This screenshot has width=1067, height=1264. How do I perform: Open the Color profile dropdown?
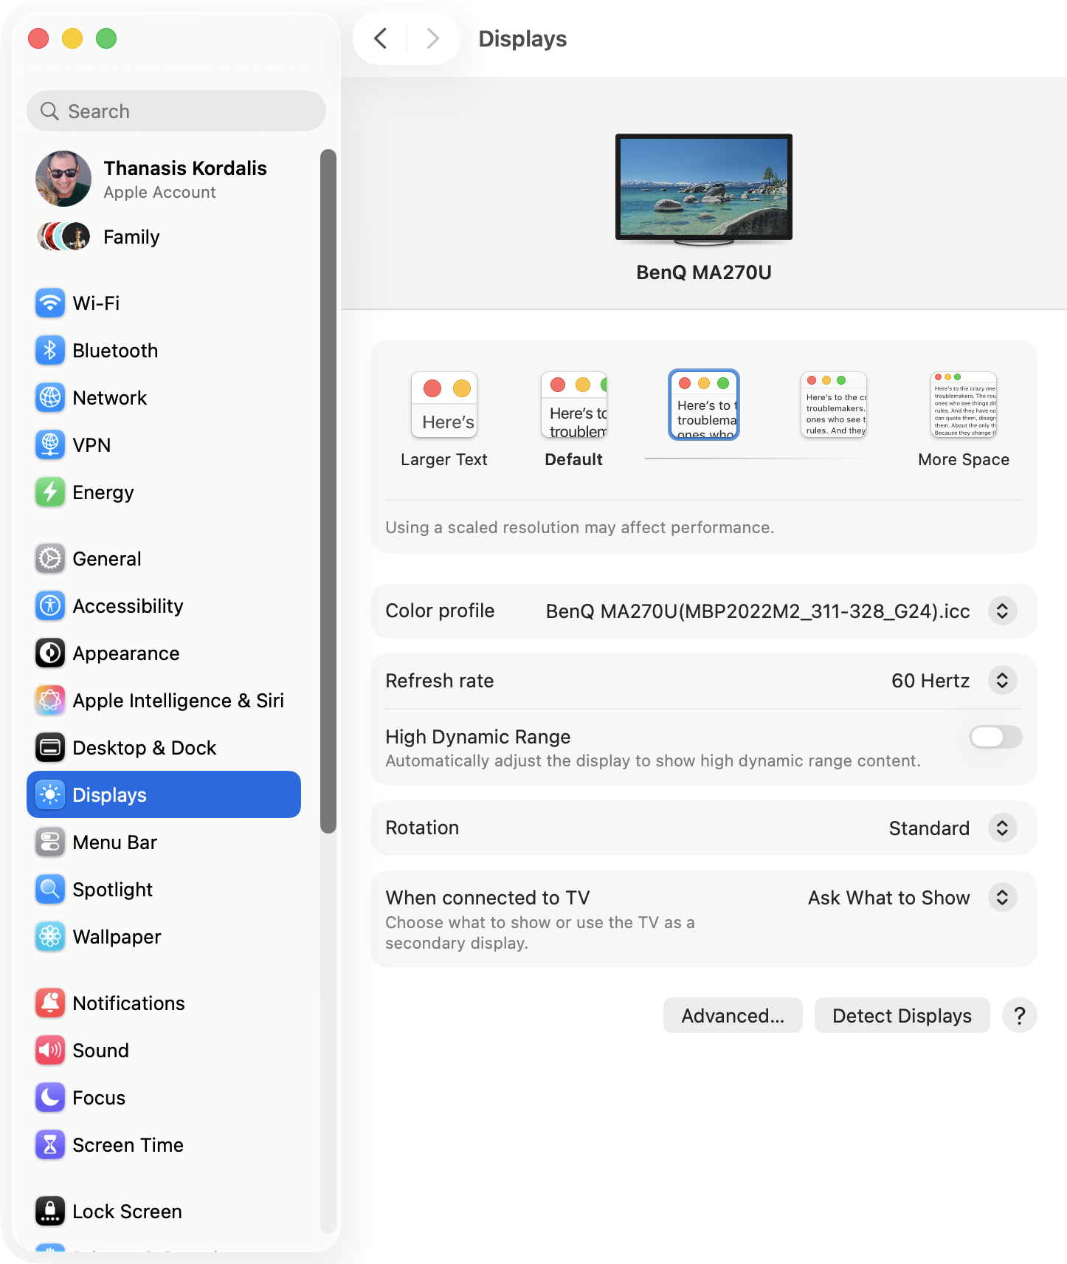[x=1002, y=611]
